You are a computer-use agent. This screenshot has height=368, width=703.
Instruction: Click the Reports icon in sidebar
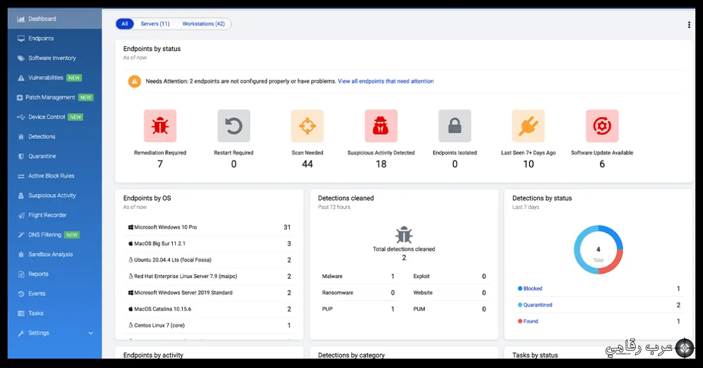pyautogui.click(x=21, y=274)
